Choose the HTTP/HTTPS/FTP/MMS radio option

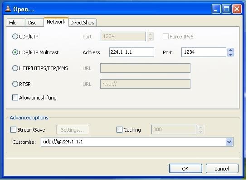tap(15, 68)
